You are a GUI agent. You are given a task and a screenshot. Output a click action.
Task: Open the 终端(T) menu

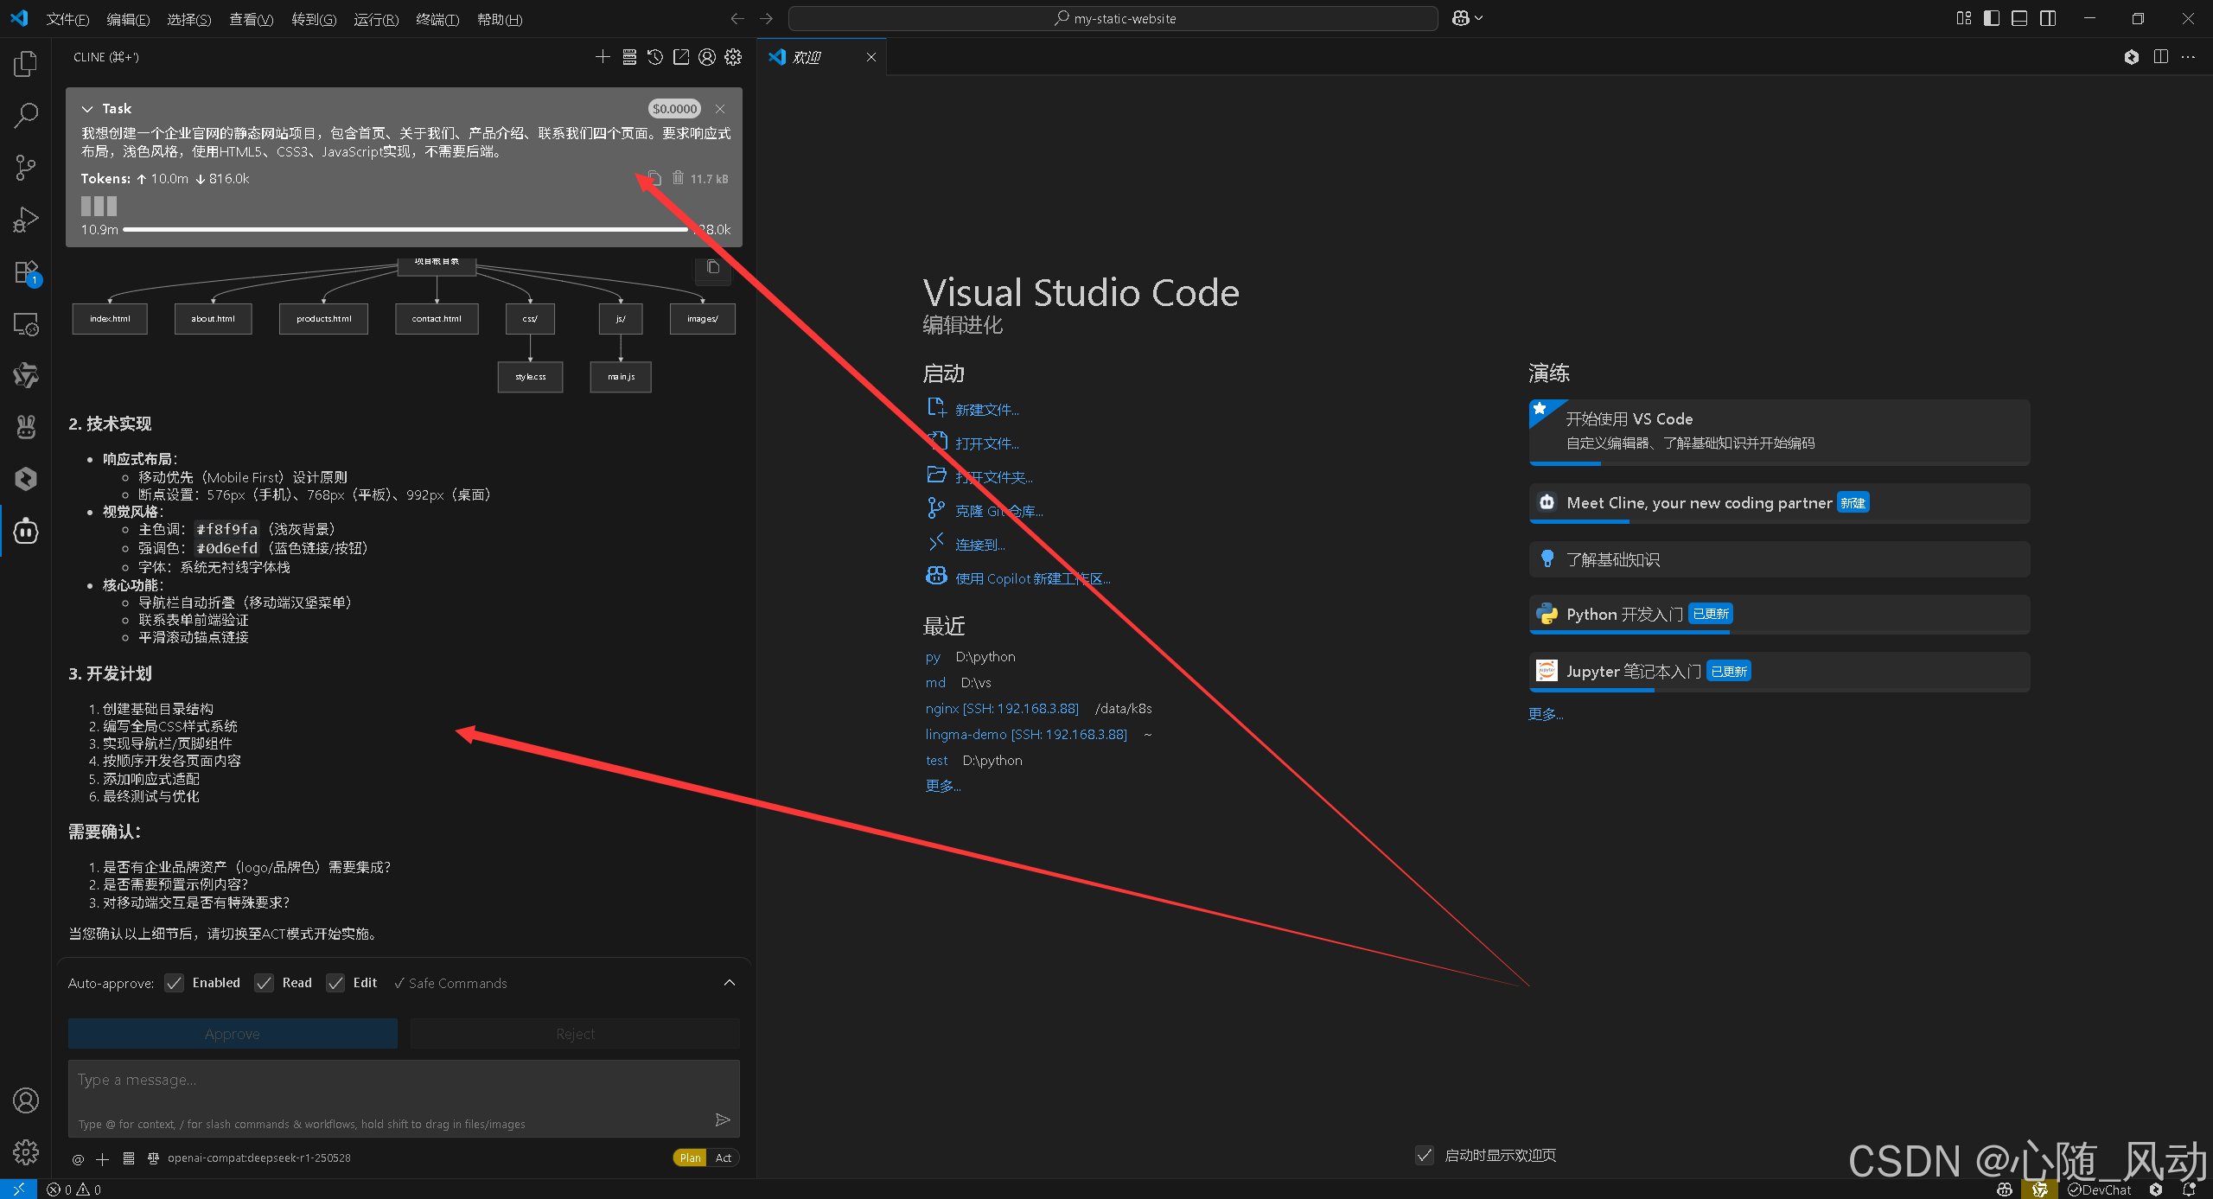coord(437,19)
